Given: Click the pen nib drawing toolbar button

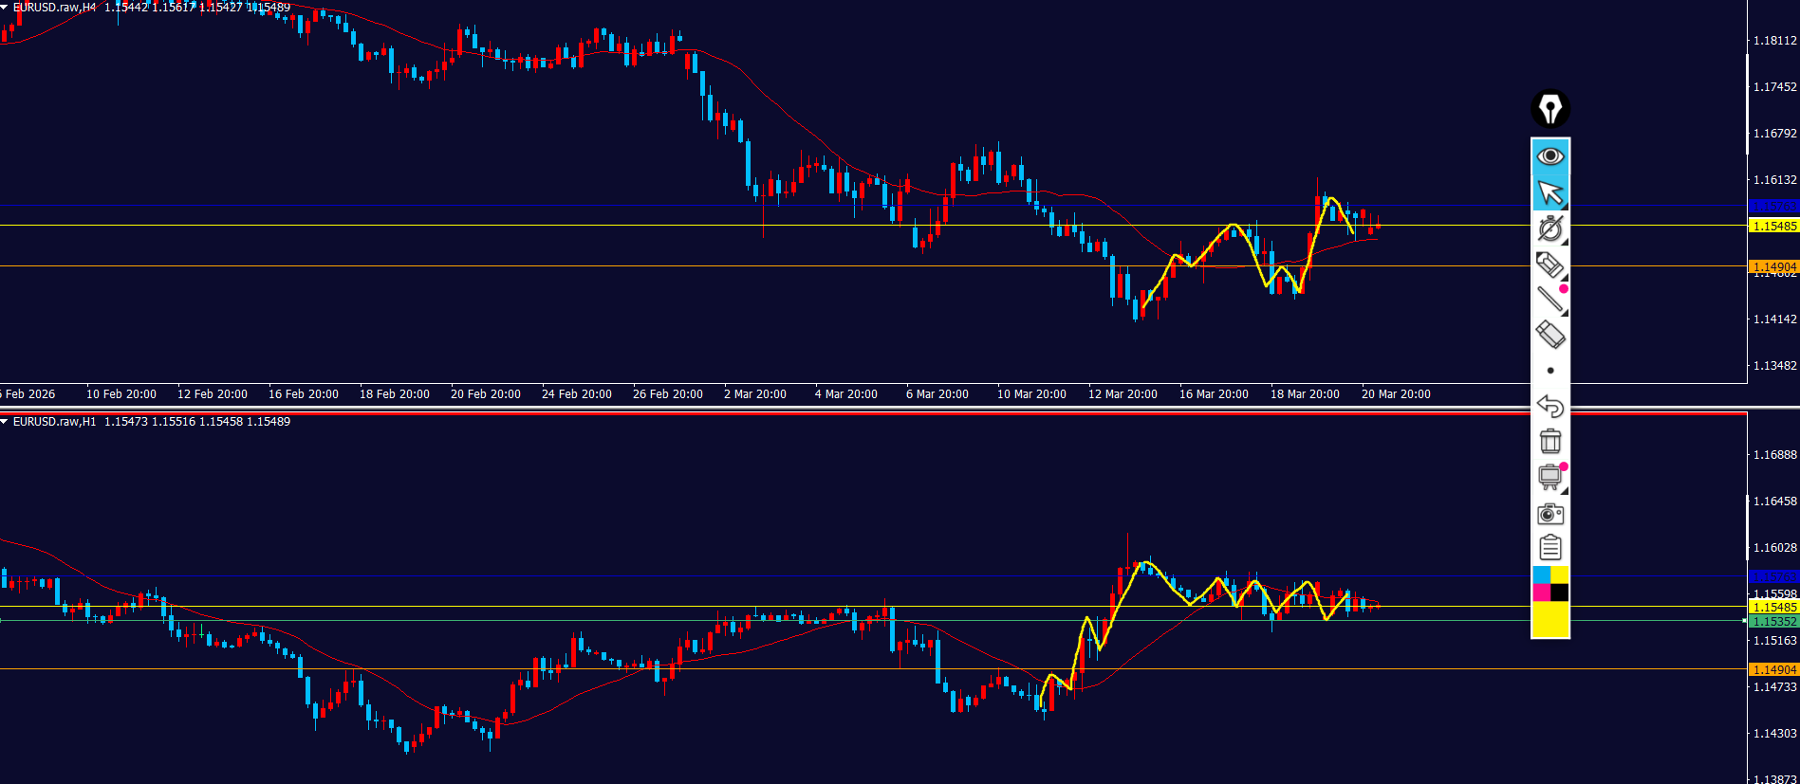Looking at the screenshot, I should click(x=1549, y=109).
